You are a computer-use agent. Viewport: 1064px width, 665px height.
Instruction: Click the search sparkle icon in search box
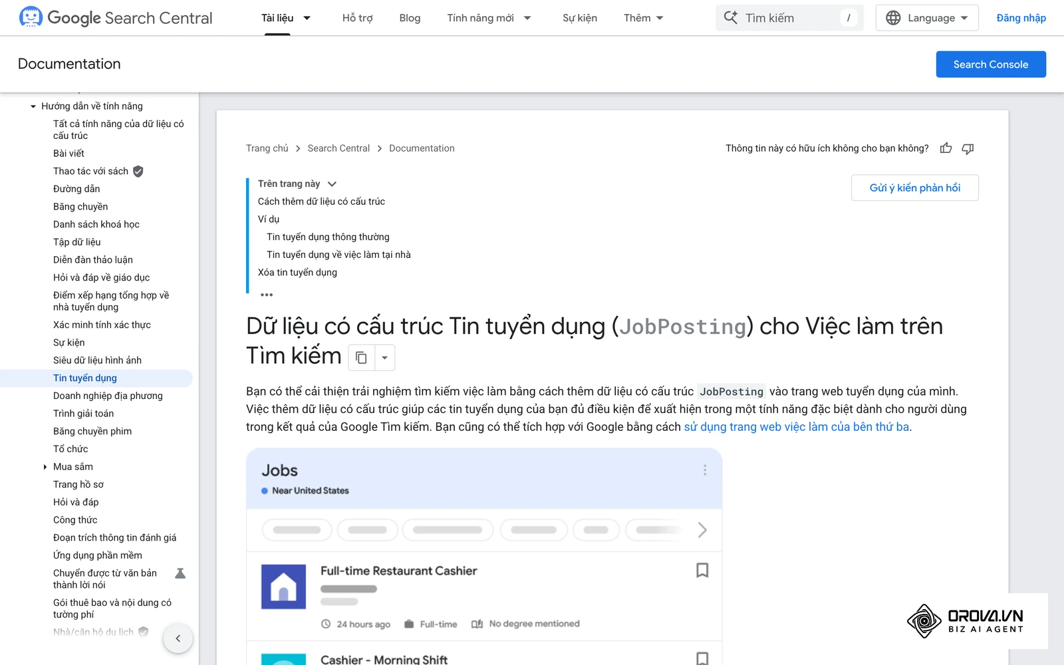[x=731, y=18]
